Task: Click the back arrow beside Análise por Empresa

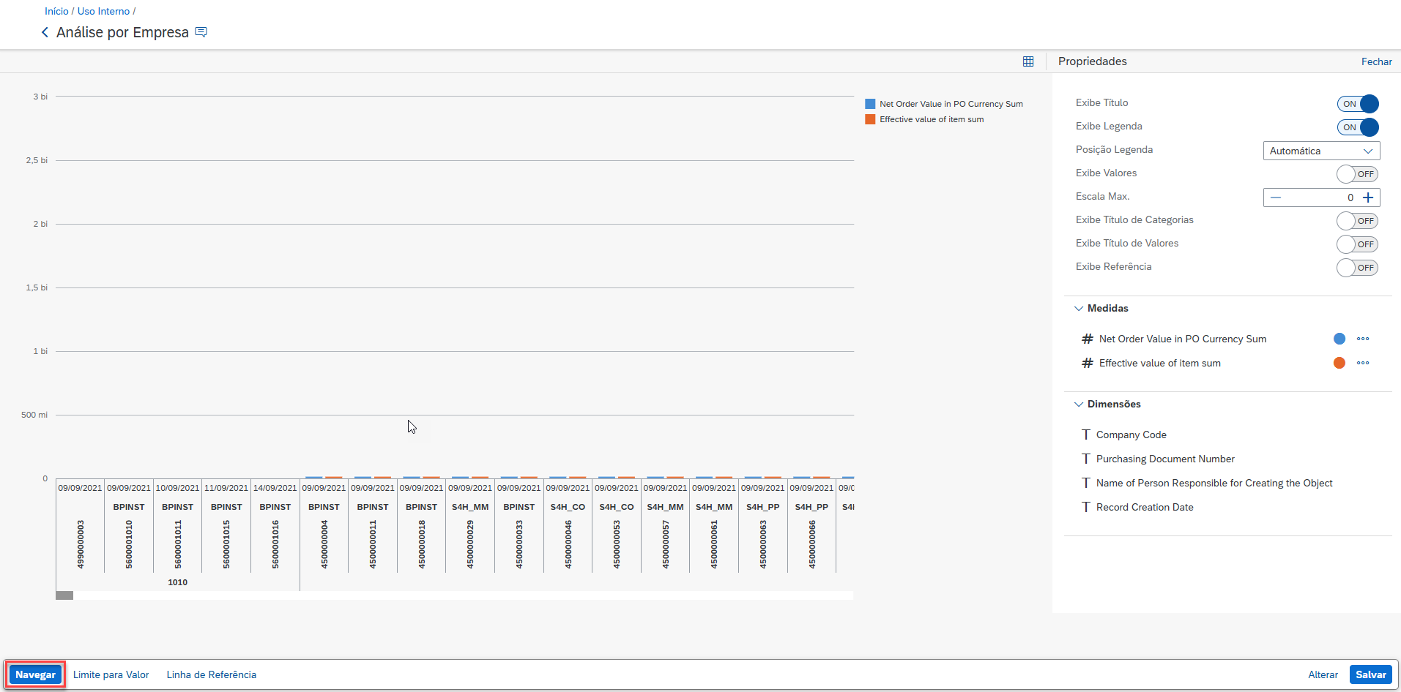Action: 45,32
